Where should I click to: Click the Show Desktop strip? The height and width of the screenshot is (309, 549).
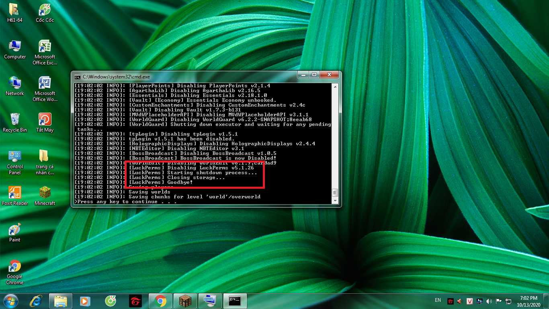click(x=547, y=301)
